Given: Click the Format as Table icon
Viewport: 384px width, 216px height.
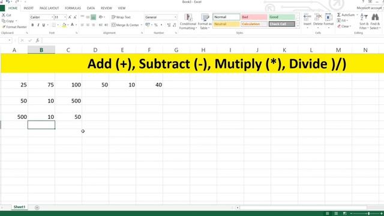Looking at the screenshot, I should (x=205, y=17).
